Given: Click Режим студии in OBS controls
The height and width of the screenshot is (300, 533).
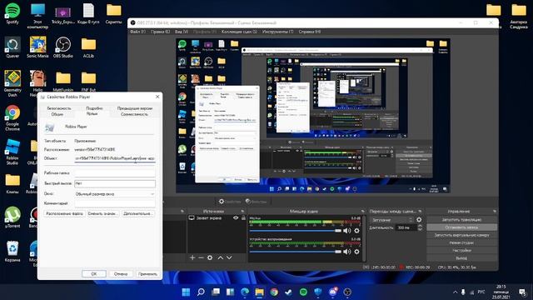Looking at the screenshot, I should tap(461, 242).
